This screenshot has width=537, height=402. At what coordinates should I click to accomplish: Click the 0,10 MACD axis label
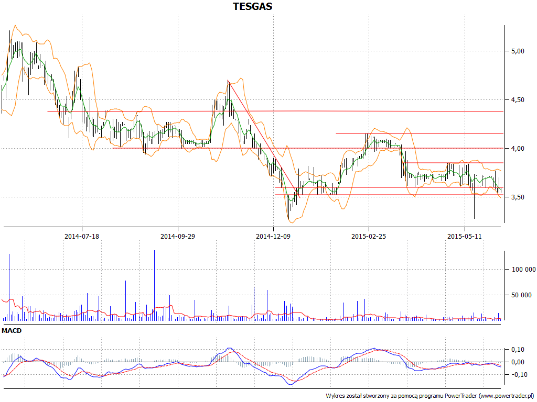point(518,349)
